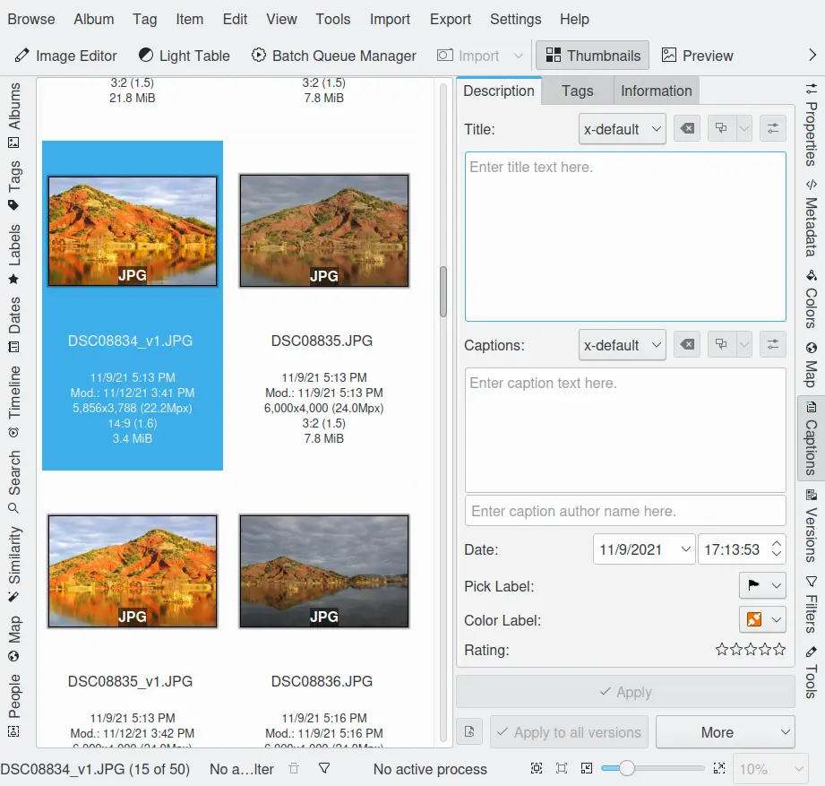Image resolution: width=825 pixels, height=786 pixels.
Task: Toggle the Thumbnails view mode
Action: click(593, 56)
